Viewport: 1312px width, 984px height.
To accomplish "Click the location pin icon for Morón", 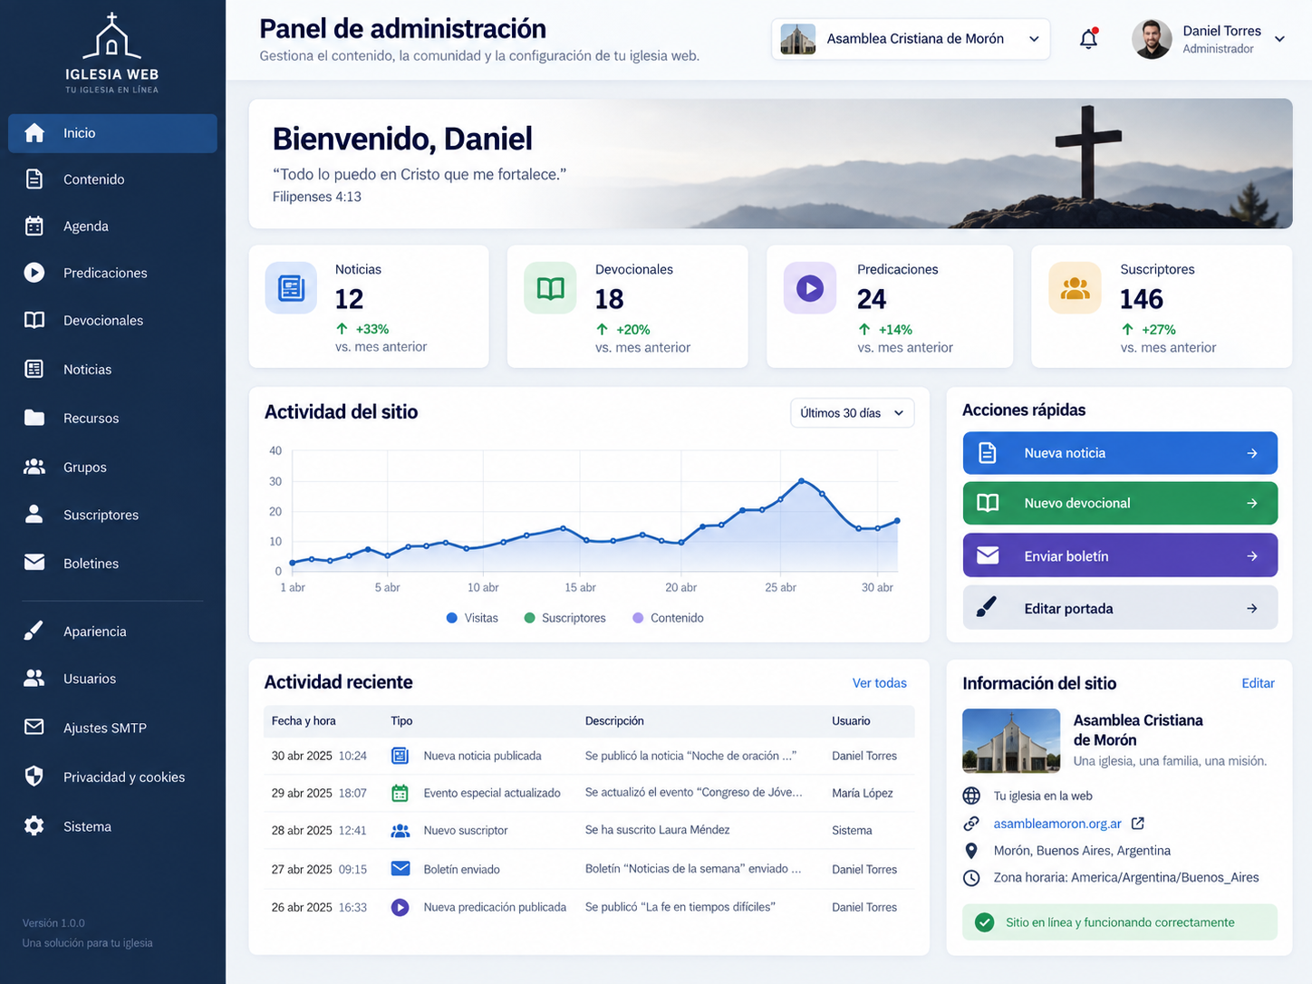I will pyautogui.click(x=971, y=851).
